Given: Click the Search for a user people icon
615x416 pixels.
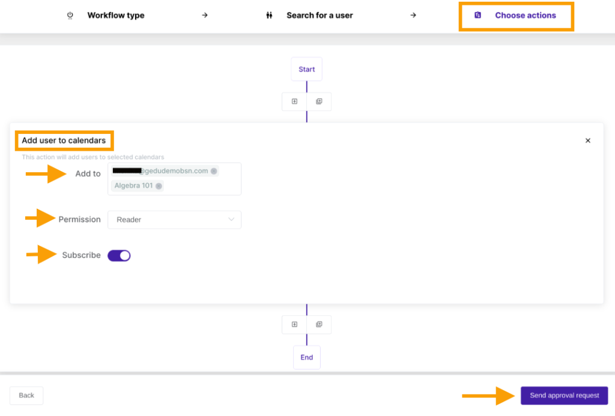Looking at the screenshot, I should (x=269, y=15).
